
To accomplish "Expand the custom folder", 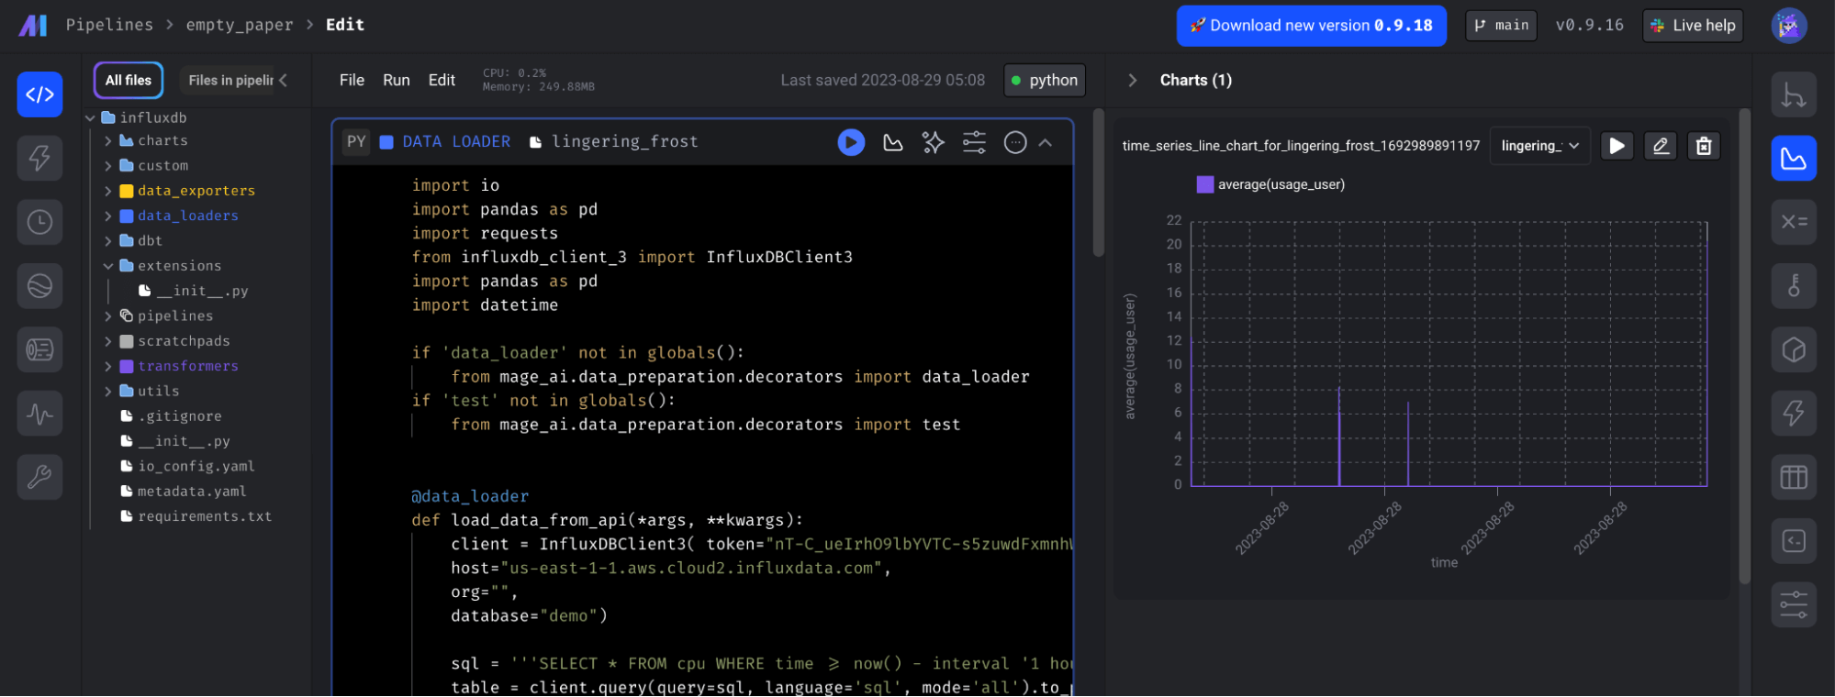I will point(108,166).
